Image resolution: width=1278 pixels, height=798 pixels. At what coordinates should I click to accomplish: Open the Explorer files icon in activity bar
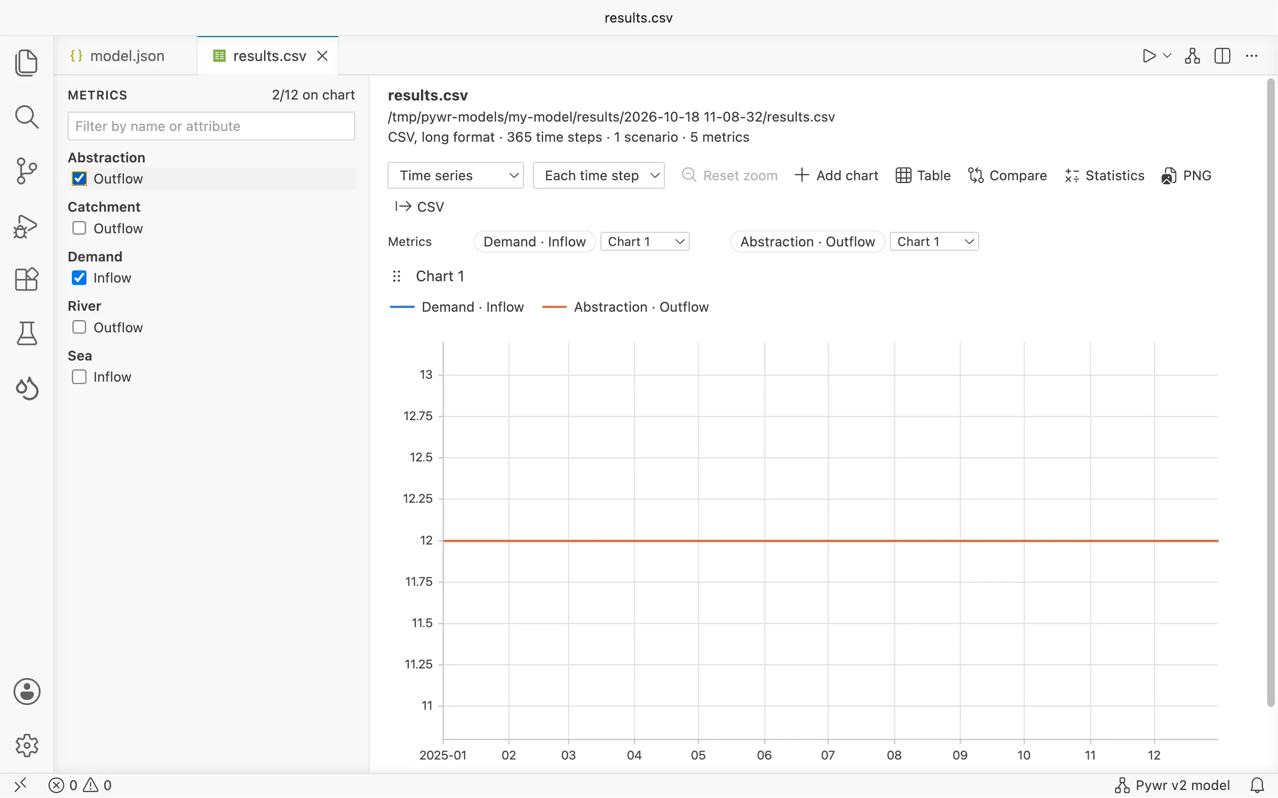click(26, 63)
